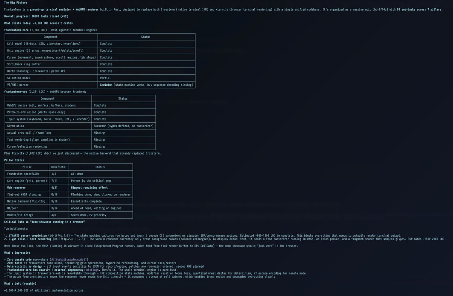The image size is (453, 296).
Task: Click the "Scrollback ring buffer" row label
Action: pyautogui.click(x=51, y=64)
